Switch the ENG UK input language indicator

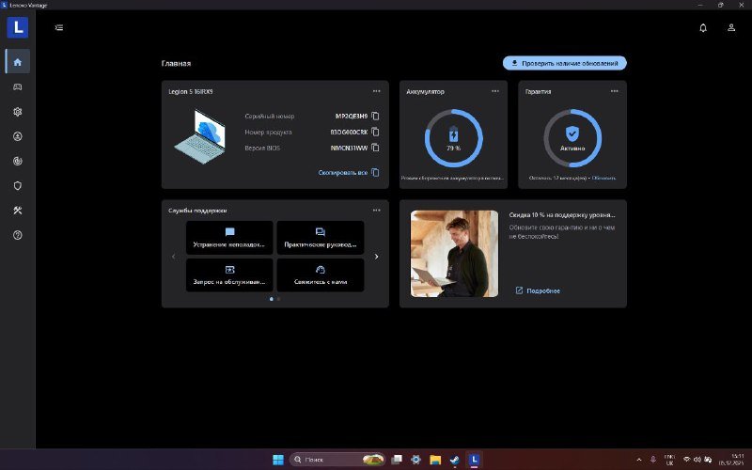click(x=669, y=460)
